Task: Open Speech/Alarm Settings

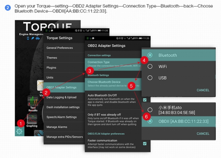Action: coord(64,117)
